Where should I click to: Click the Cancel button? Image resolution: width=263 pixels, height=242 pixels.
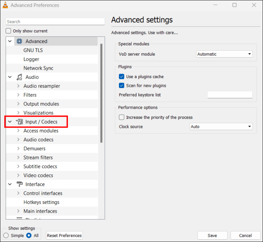pyautogui.click(x=245, y=236)
